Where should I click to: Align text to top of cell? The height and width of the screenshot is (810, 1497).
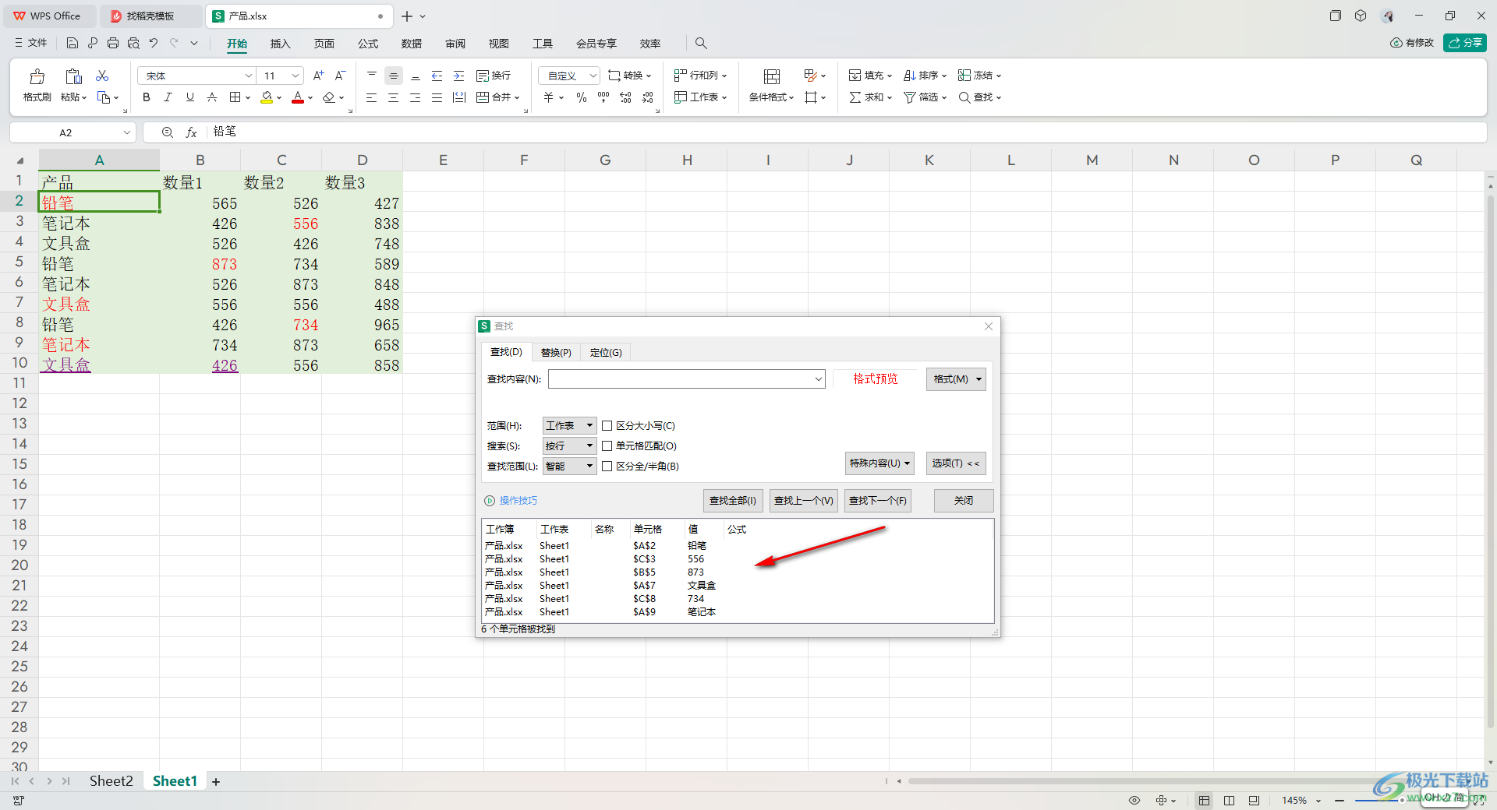[x=372, y=76]
